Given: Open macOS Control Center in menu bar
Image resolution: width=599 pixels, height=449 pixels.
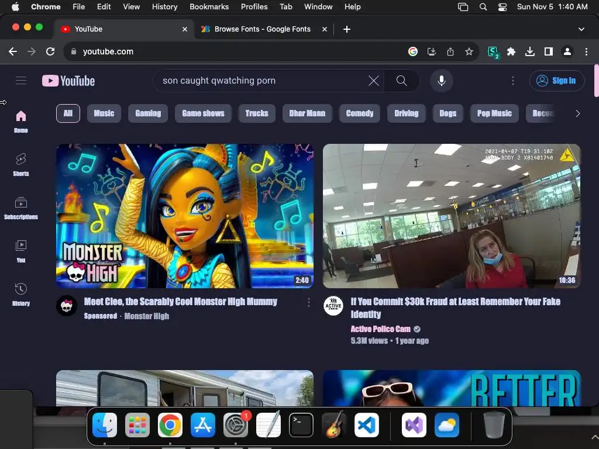Looking at the screenshot, I should pyautogui.click(x=502, y=7).
